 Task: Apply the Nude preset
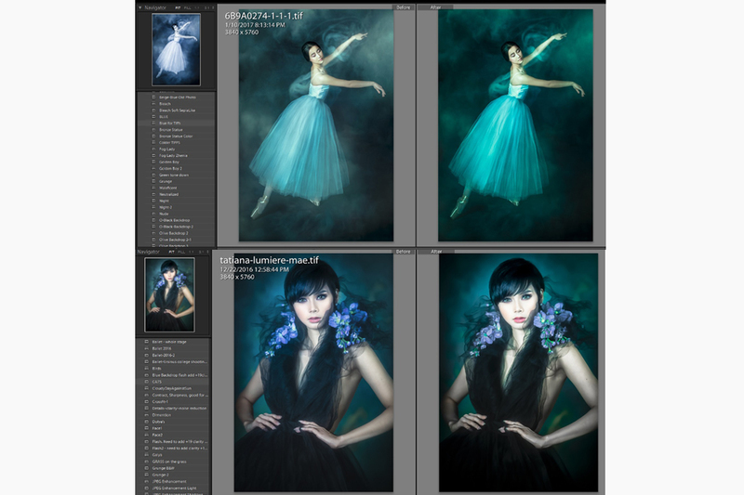pos(164,215)
